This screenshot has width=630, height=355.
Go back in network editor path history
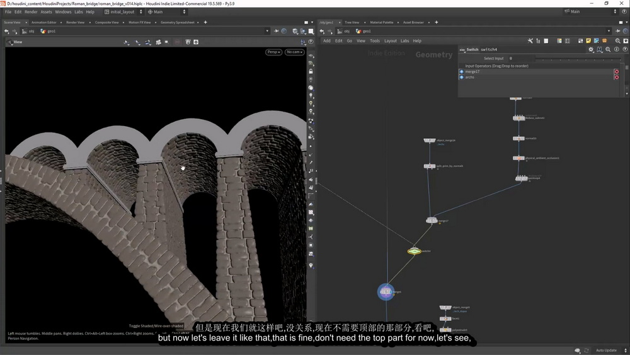[321, 31]
